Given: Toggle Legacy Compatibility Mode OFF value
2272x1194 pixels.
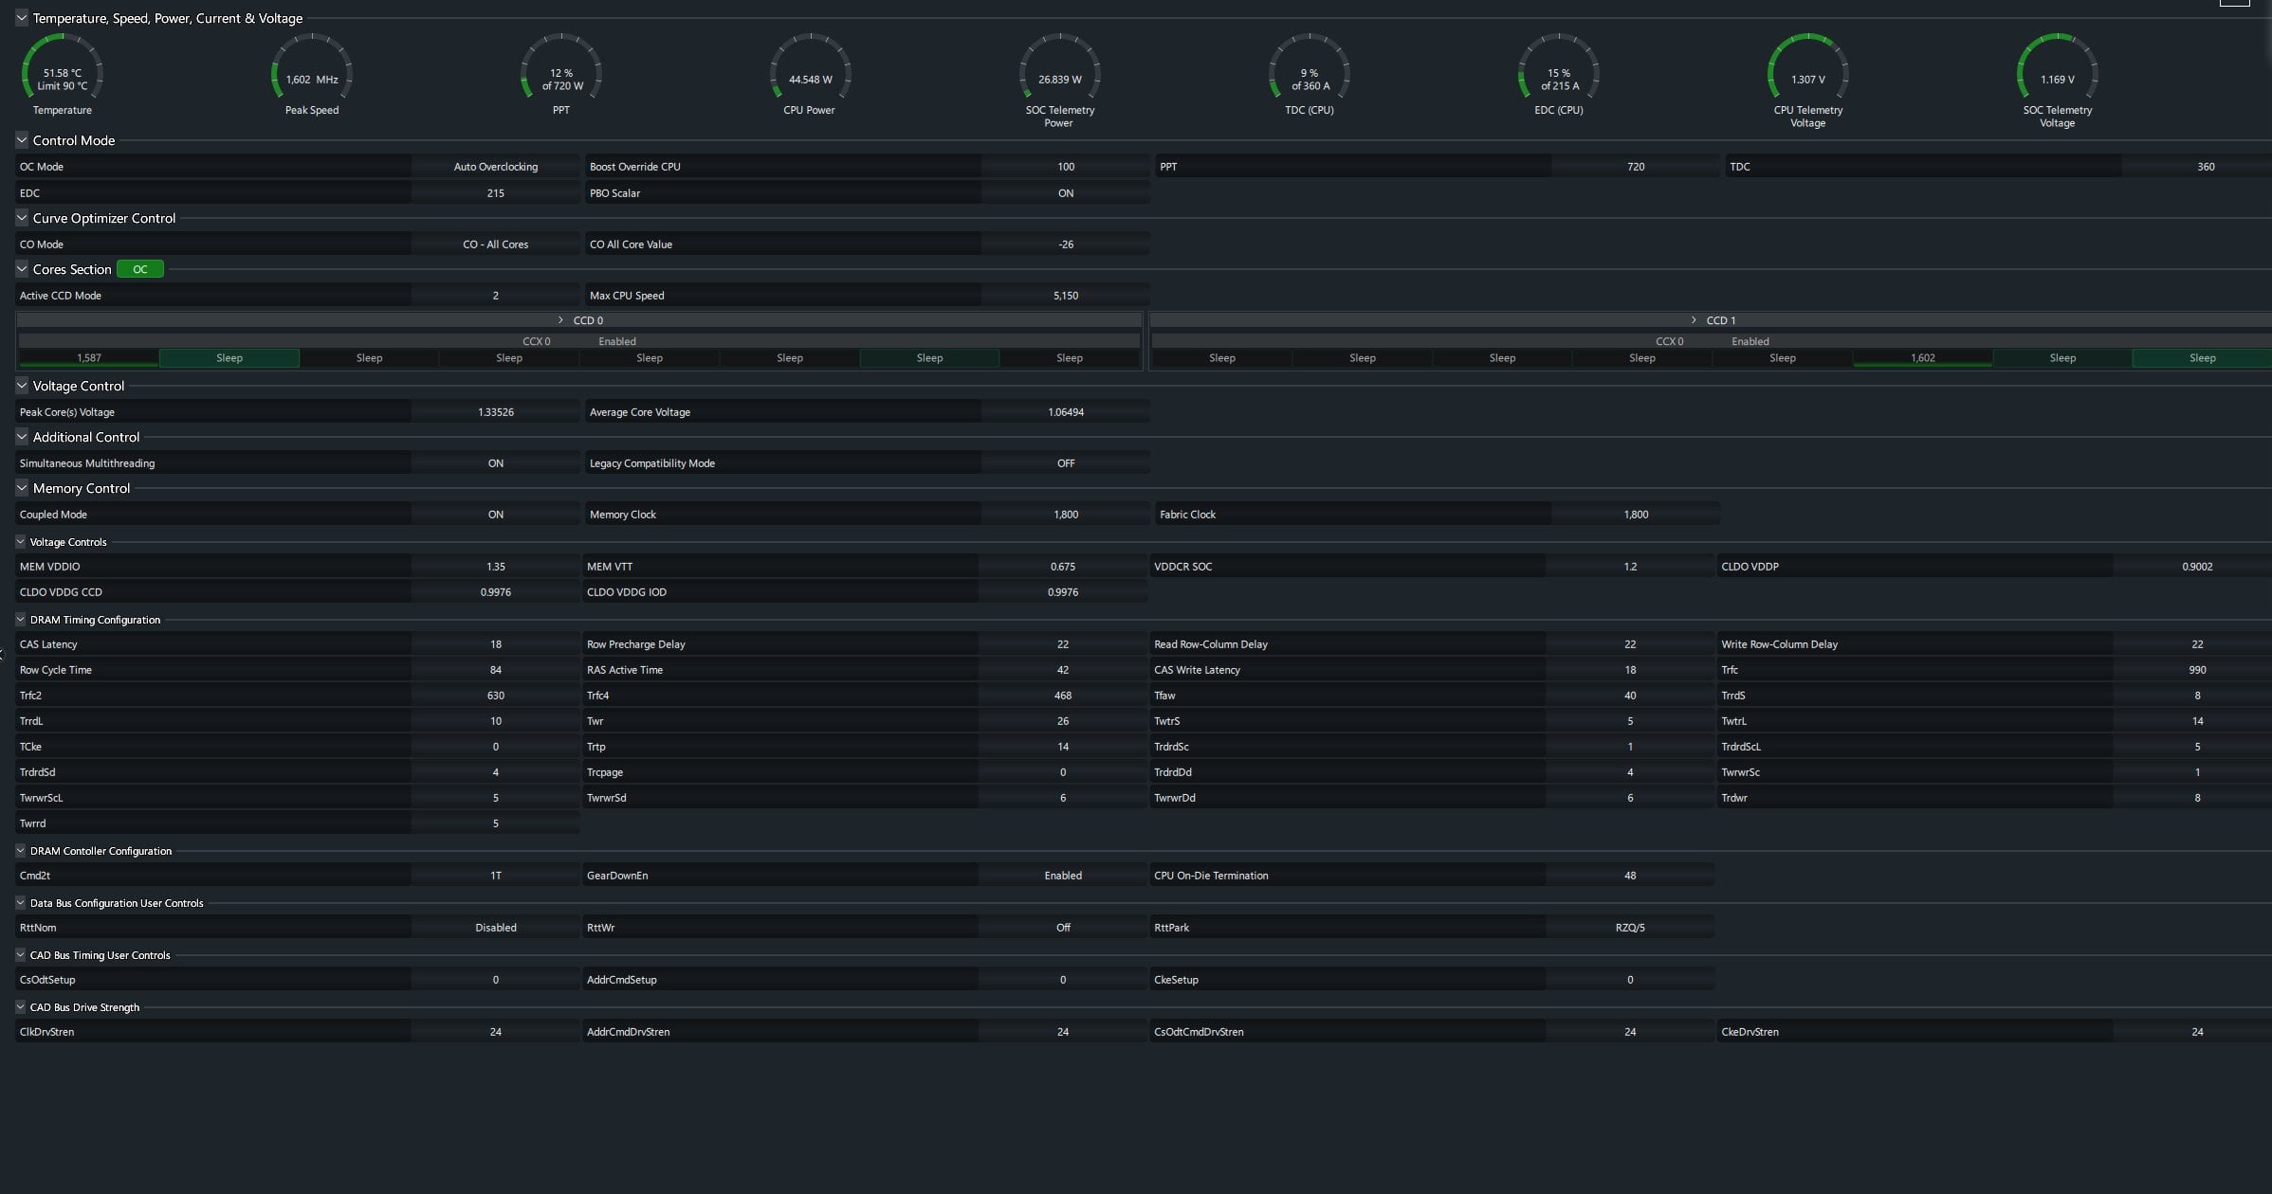Looking at the screenshot, I should click(1066, 463).
